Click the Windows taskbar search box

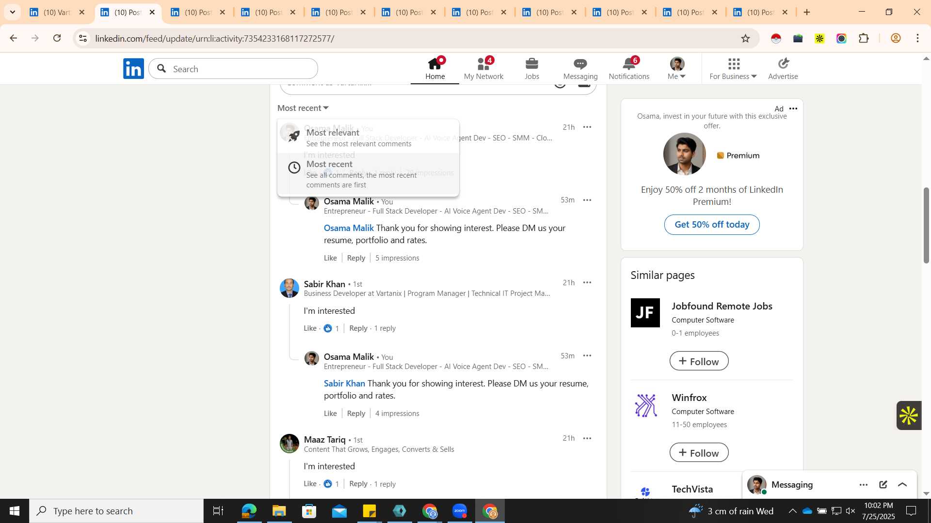pos(116,511)
